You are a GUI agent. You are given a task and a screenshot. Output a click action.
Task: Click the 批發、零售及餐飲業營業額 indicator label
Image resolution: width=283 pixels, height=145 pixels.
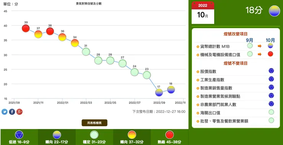click(x=224, y=121)
